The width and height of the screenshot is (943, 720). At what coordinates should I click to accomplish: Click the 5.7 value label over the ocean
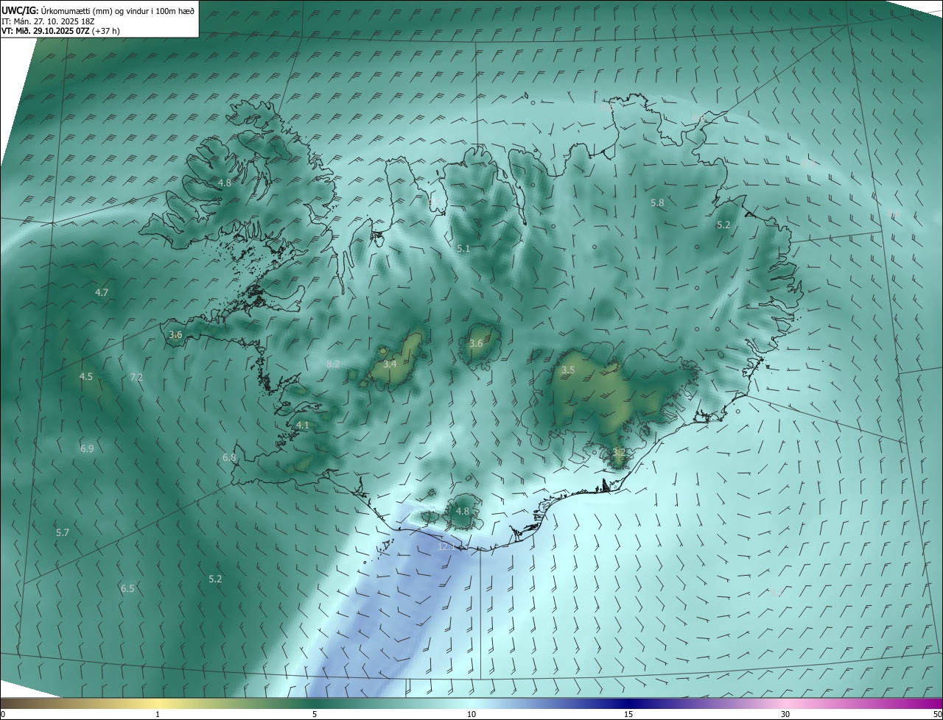(63, 532)
